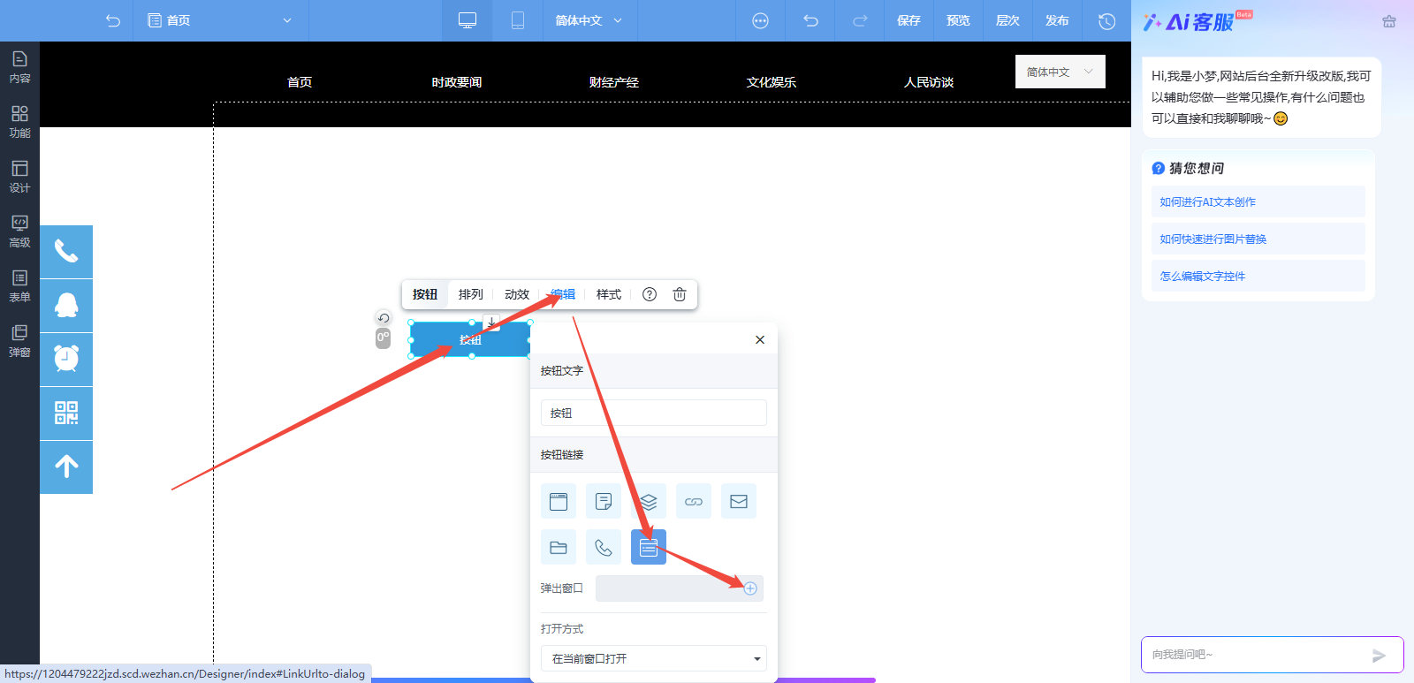Click the back arrow in top bar
The image size is (1414, 683).
click(112, 20)
